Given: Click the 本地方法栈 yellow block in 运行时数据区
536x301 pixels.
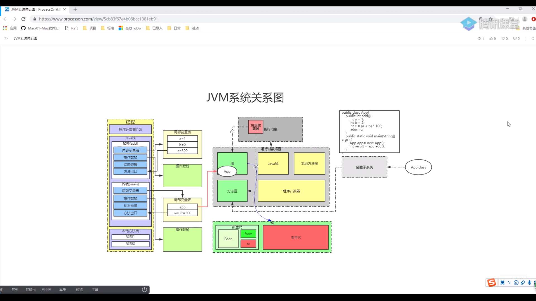Looking at the screenshot, I should 309,164.
